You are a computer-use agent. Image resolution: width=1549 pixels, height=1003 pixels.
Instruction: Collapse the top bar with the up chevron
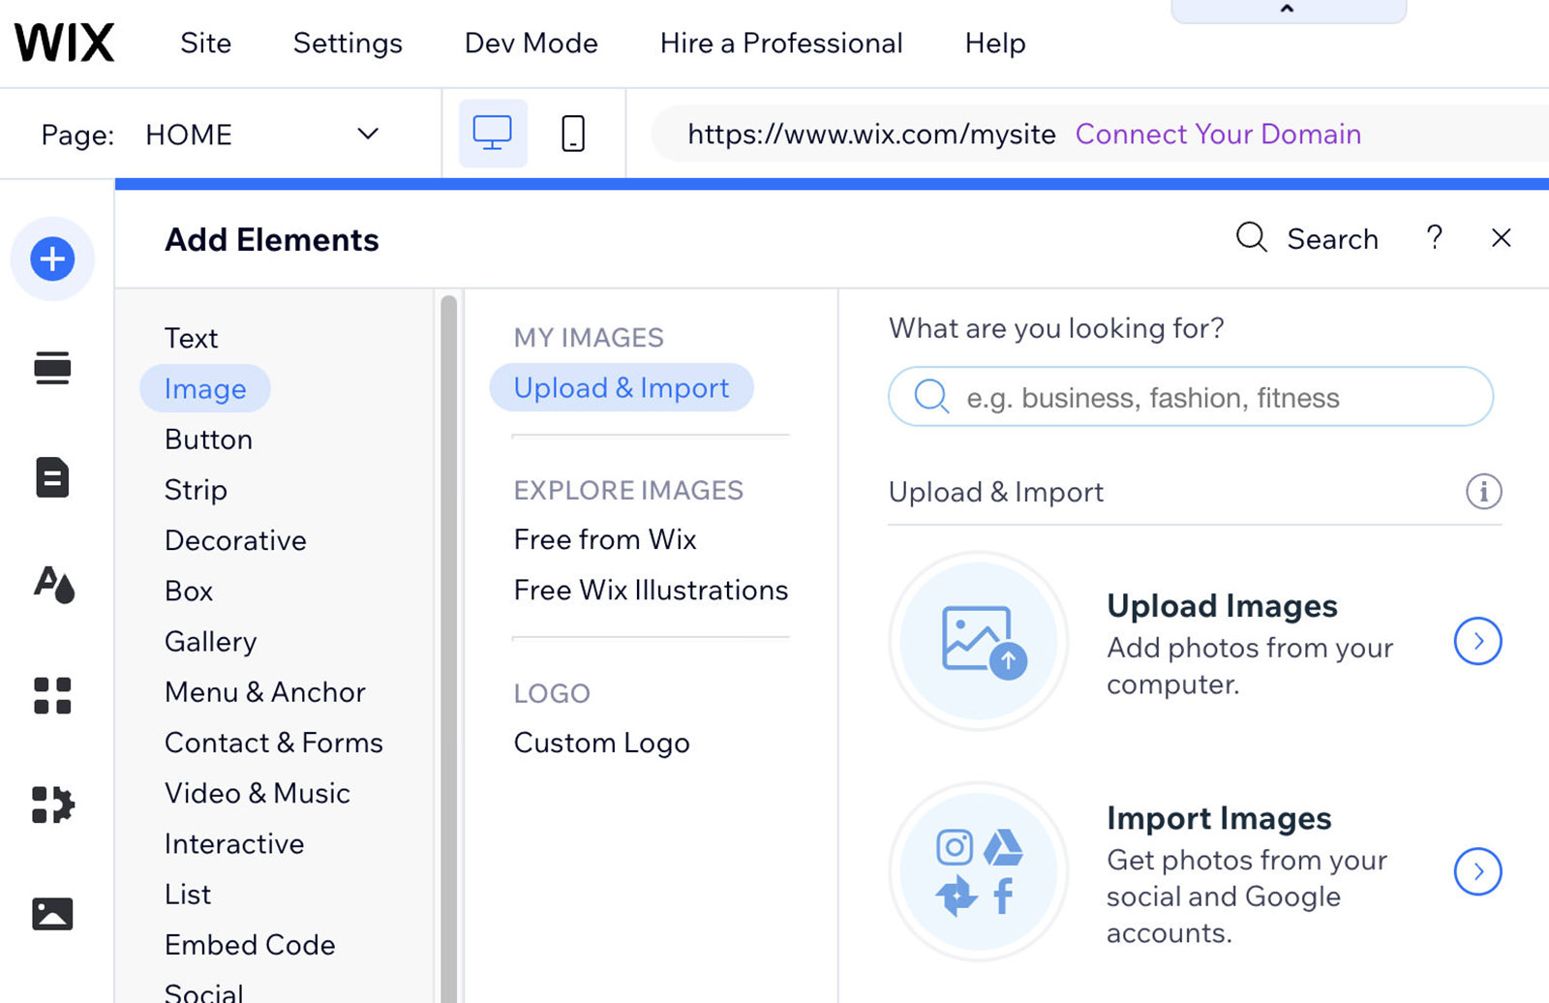(1288, 10)
